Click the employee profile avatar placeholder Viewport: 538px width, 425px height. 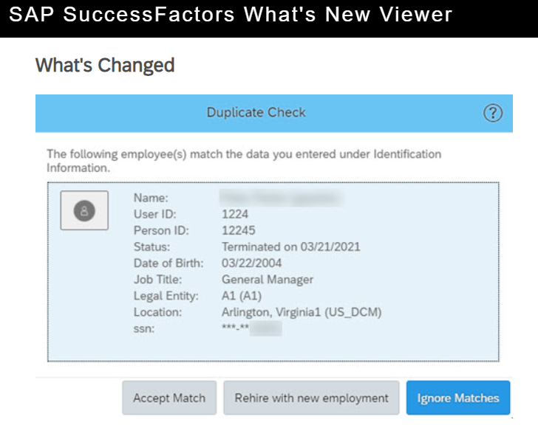84,210
